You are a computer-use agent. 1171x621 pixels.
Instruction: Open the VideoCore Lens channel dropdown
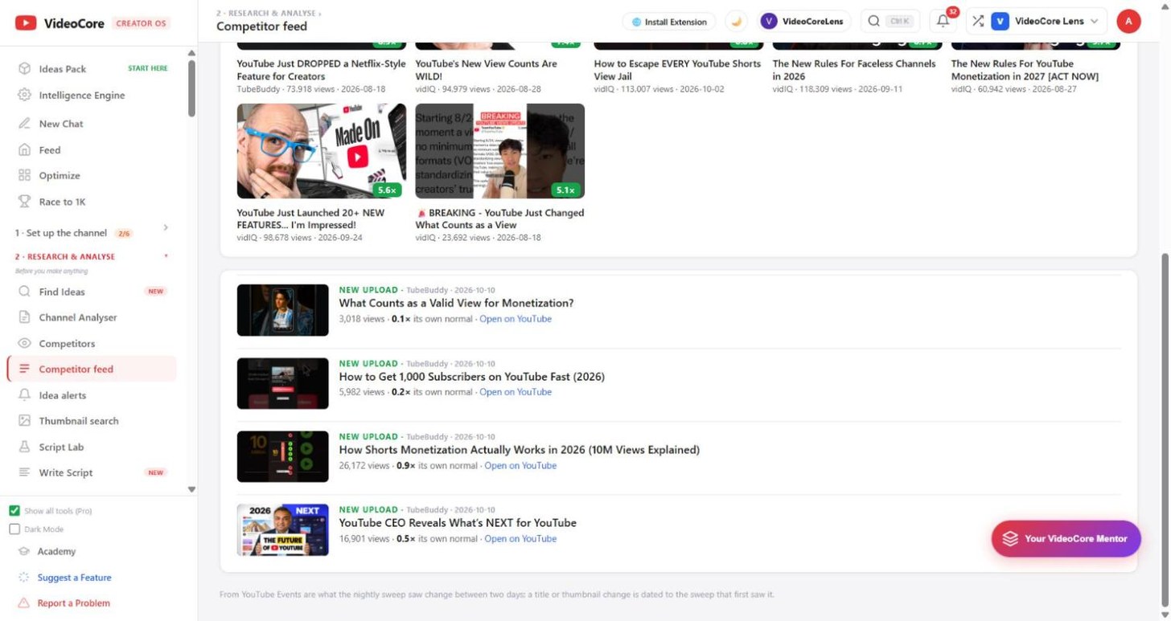tap(1037, 22)
